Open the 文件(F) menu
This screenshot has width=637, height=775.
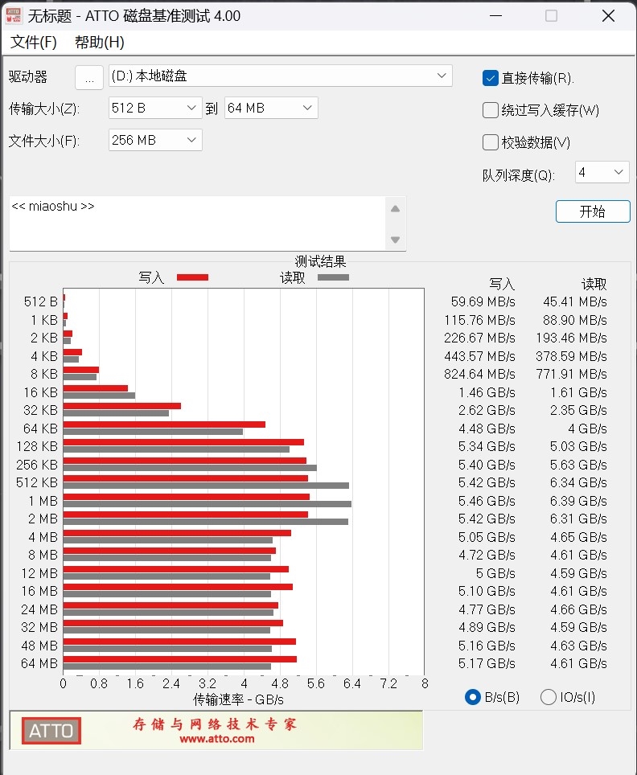[x=34, y=42]
